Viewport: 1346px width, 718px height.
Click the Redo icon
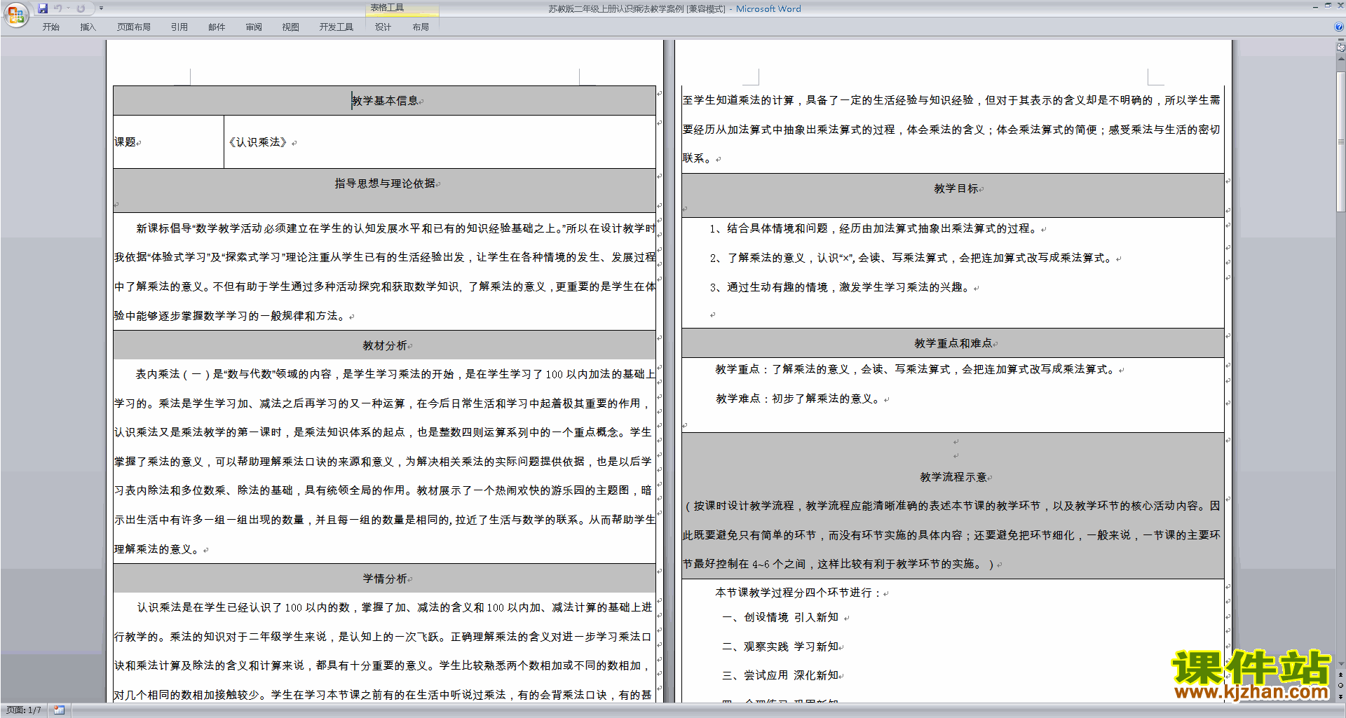click(81, 8)
